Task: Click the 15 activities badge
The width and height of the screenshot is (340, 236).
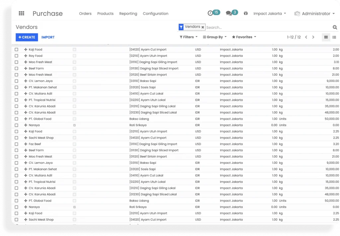Action: click(216, 12)
